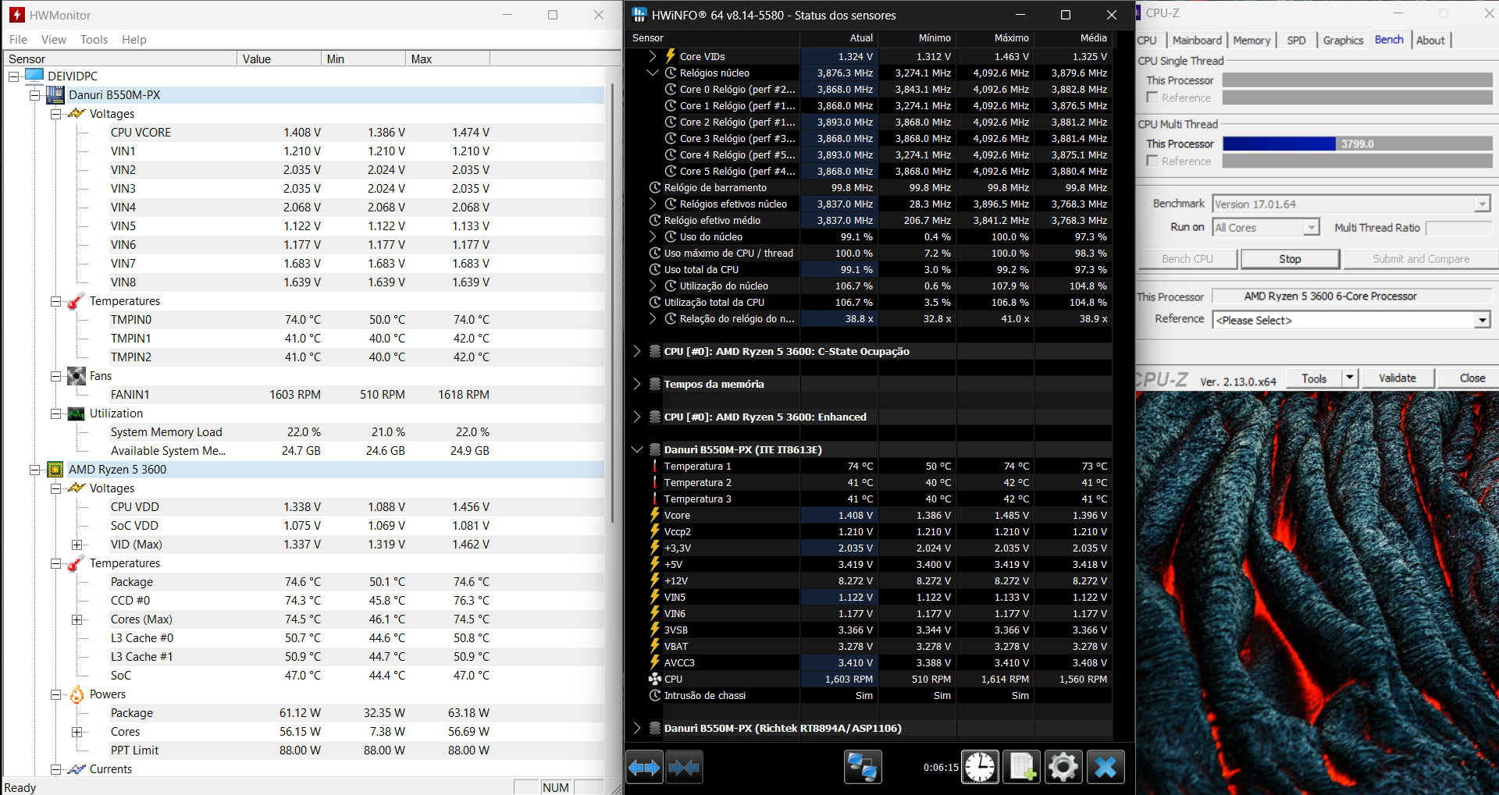Click the Vcore lightning bolt icon in HWiNFO
This screenshot has width=1499, height=795.
click(x=655, y=515)
